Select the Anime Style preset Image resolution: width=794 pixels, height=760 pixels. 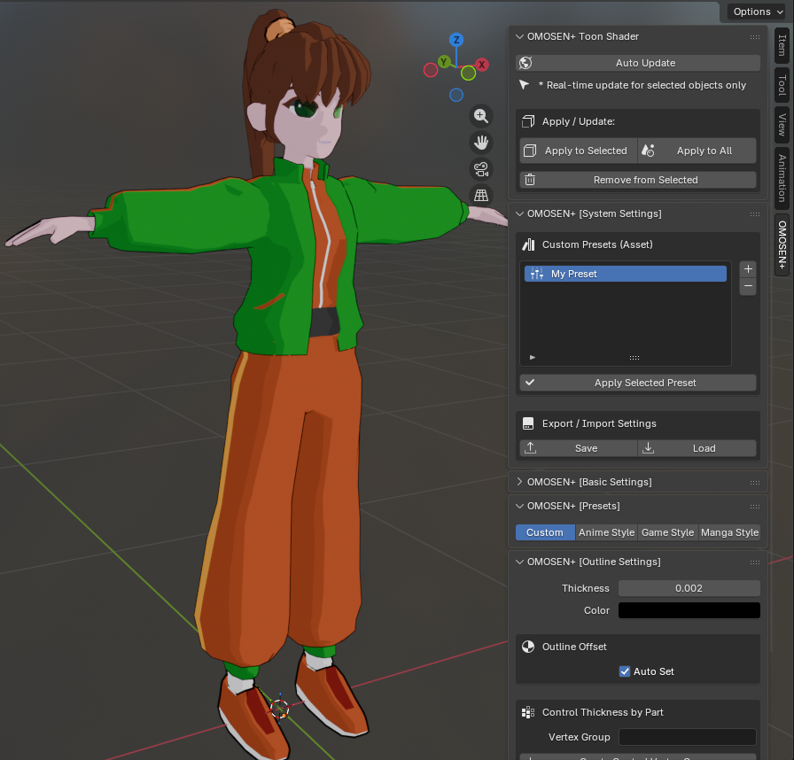point(606,532)
